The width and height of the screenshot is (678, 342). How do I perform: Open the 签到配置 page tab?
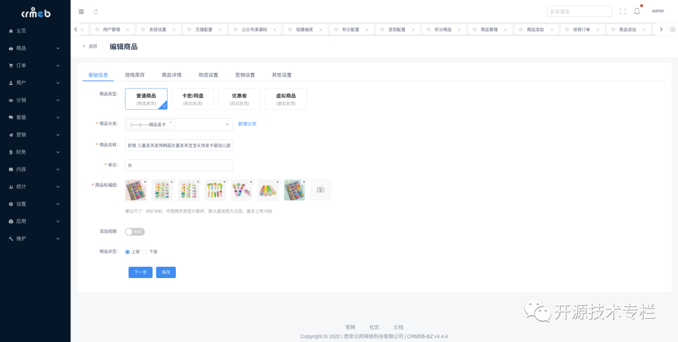click(397, 30)
